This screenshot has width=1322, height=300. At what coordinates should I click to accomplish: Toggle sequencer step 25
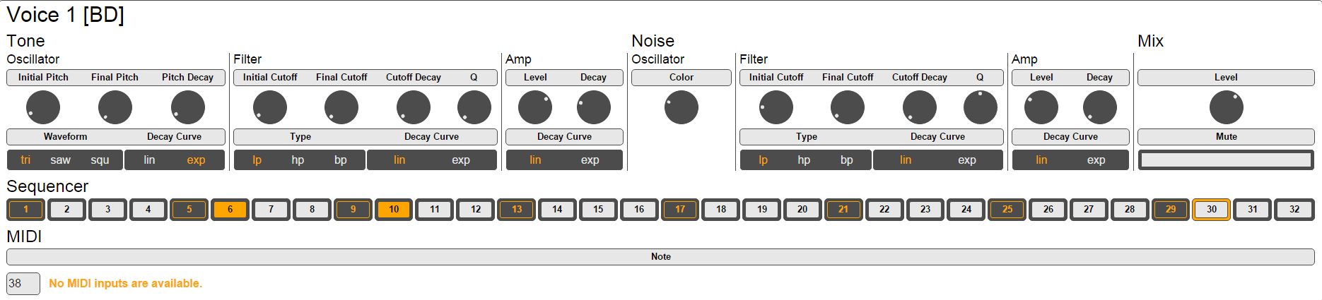click(1007, 210)
